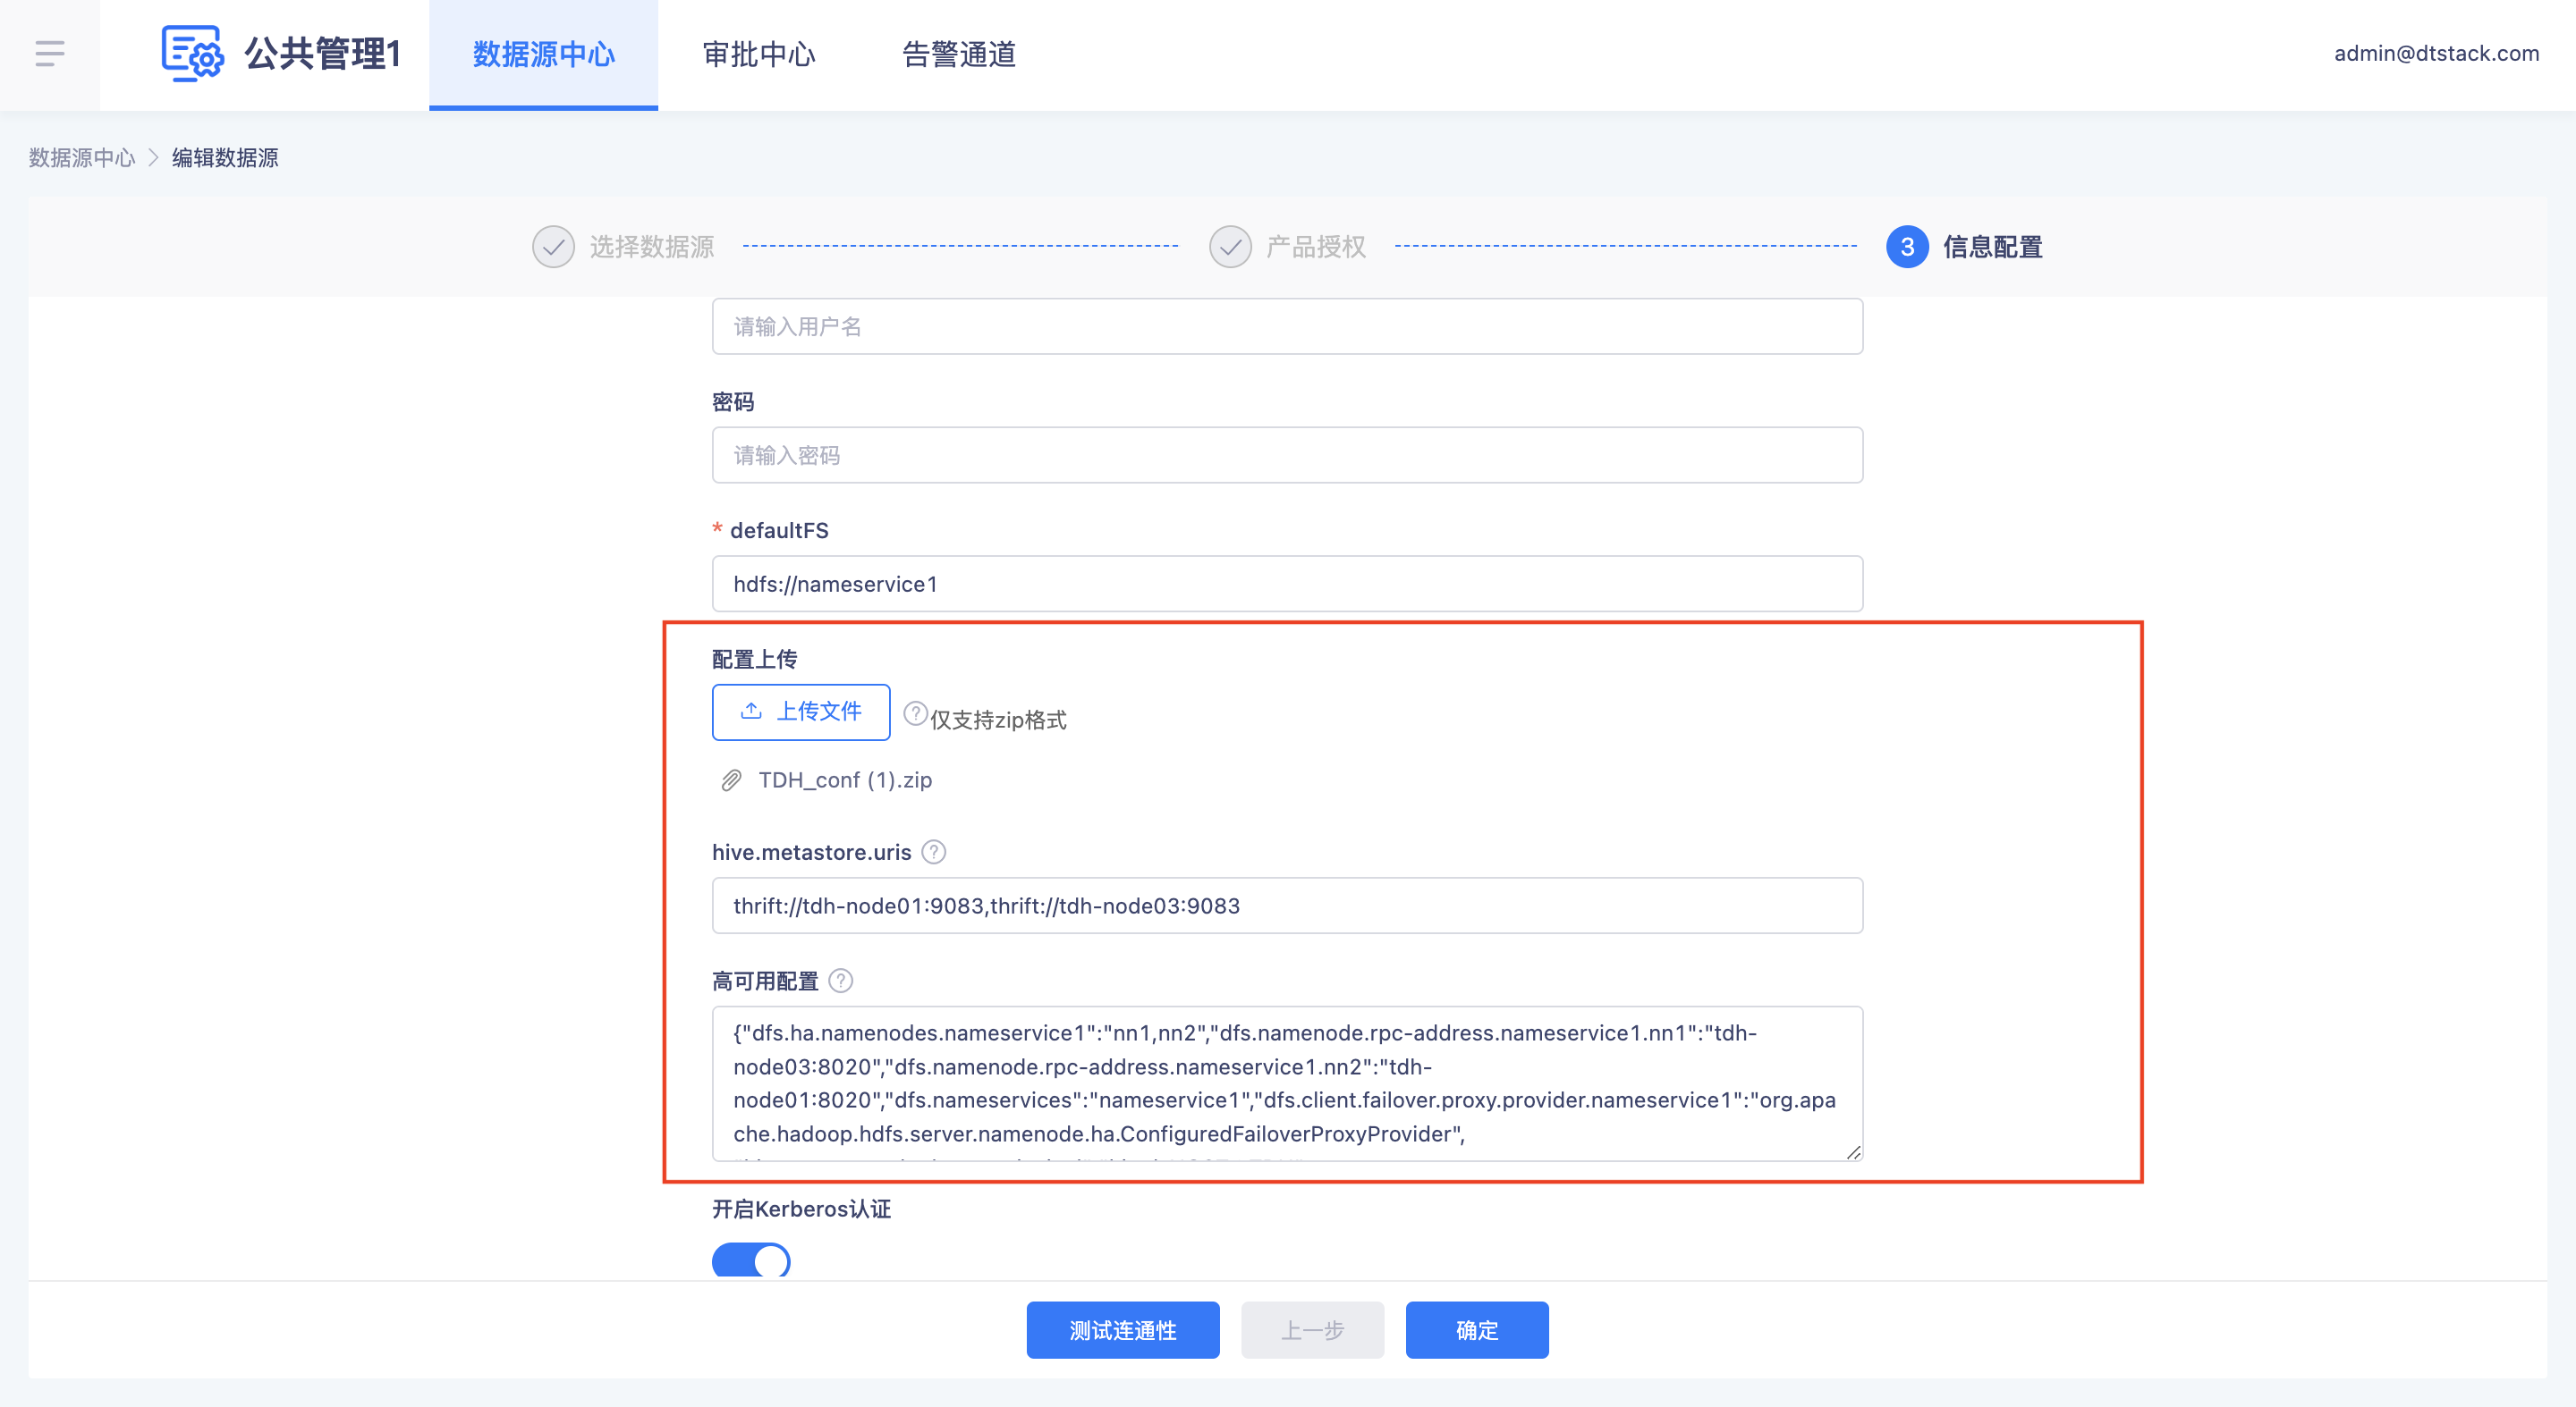Focus the 请输入密码 password field

[x=1287, y=456]
